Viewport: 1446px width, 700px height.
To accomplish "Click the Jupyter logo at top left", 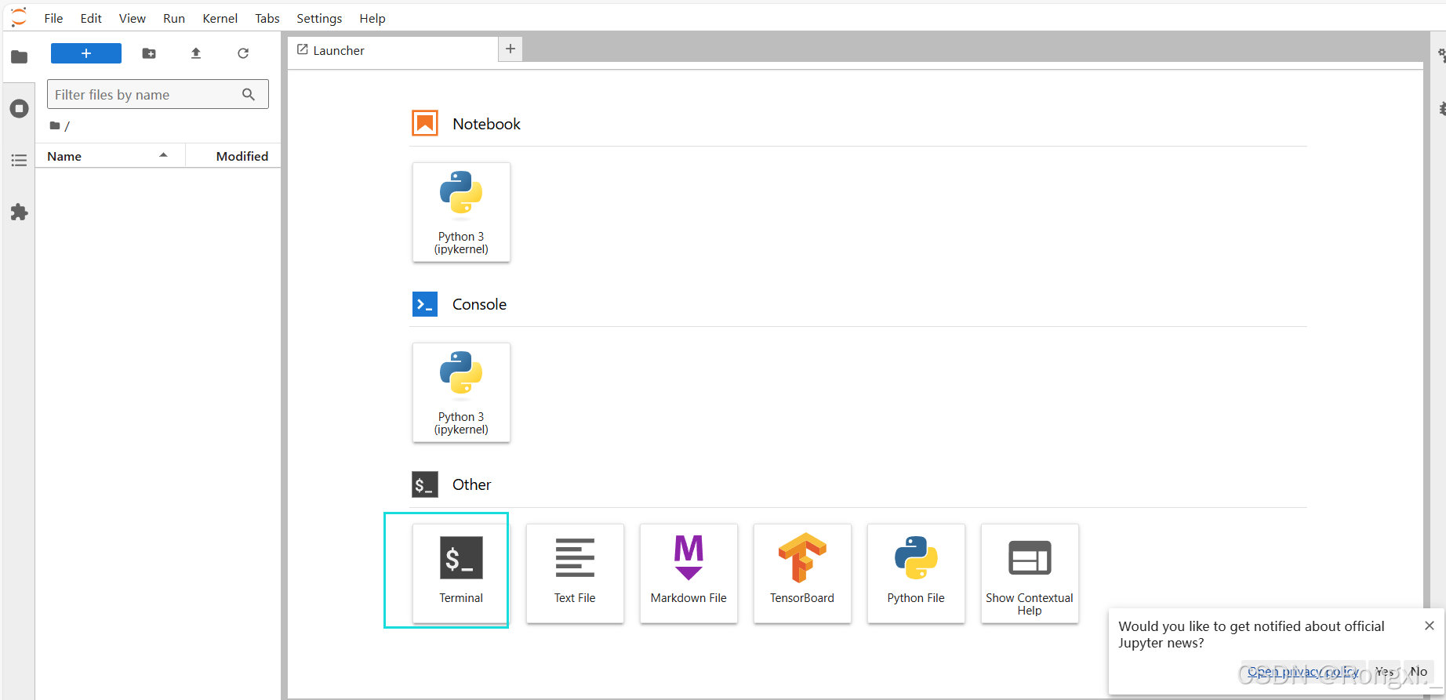I will [19, 17].
